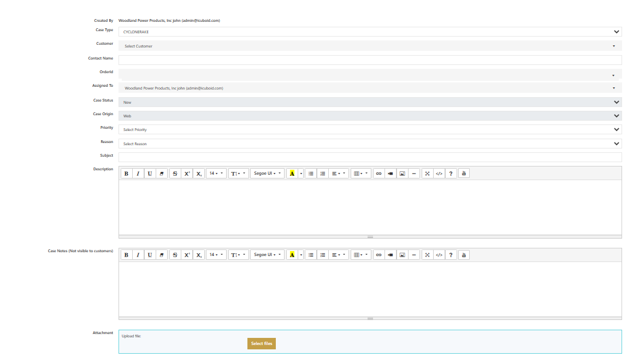Toggle Italic in the Case Notes editor toolbar
This screenshot has width=627, height=357.
(x=138, y=255)
